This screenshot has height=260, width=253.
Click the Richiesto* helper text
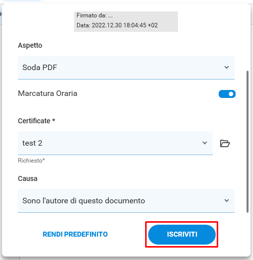31,161
